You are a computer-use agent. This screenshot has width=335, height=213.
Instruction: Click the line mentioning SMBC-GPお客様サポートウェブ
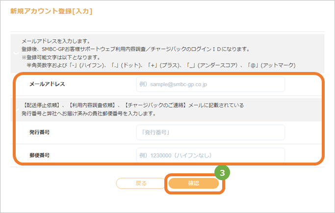pos(136,49)
